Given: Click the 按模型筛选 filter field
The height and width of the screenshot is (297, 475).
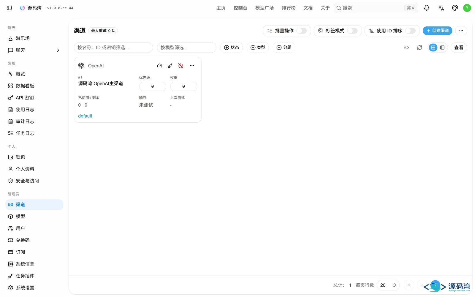Looking at the screenshot, I should [x=187, y=48].
